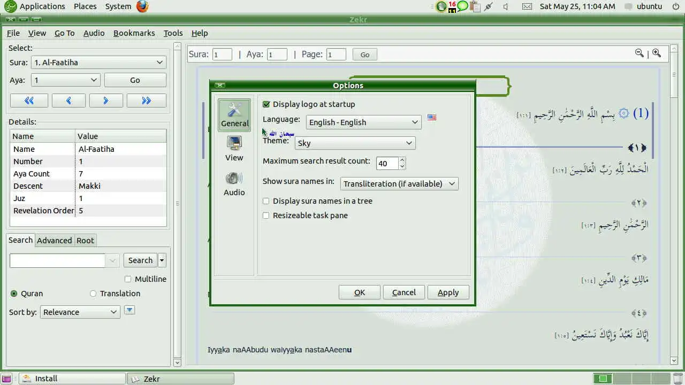Jump to previous sura with double-left arrows
Screen dimensions: 685x385
tap(29, 101)
